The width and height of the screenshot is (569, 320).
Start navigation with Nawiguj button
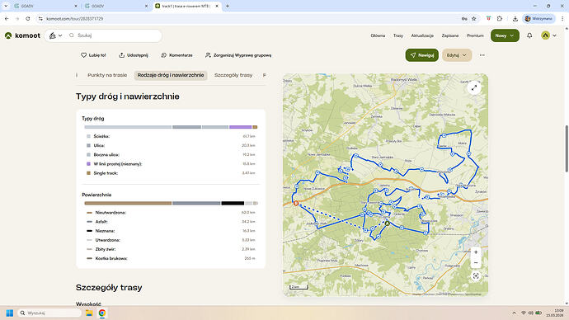[x=421, y=55]
